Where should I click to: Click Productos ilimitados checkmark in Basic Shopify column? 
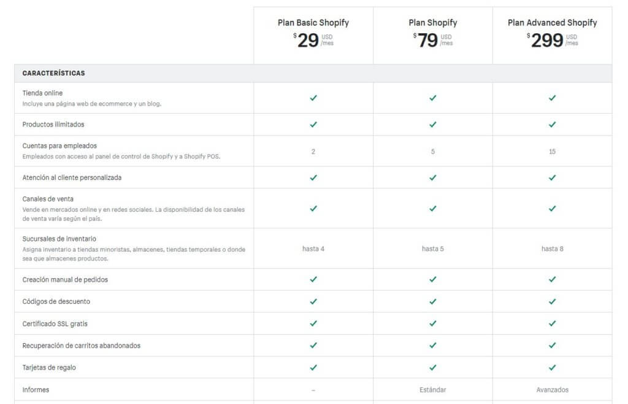[313, 125]
